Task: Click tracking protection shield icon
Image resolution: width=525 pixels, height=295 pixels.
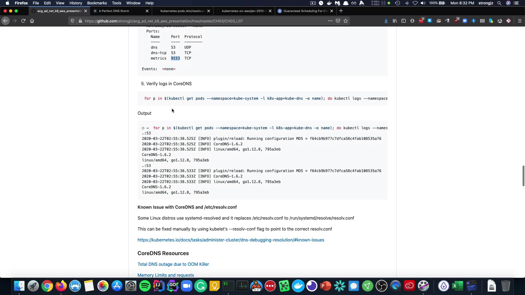Action: pos(72,21)
